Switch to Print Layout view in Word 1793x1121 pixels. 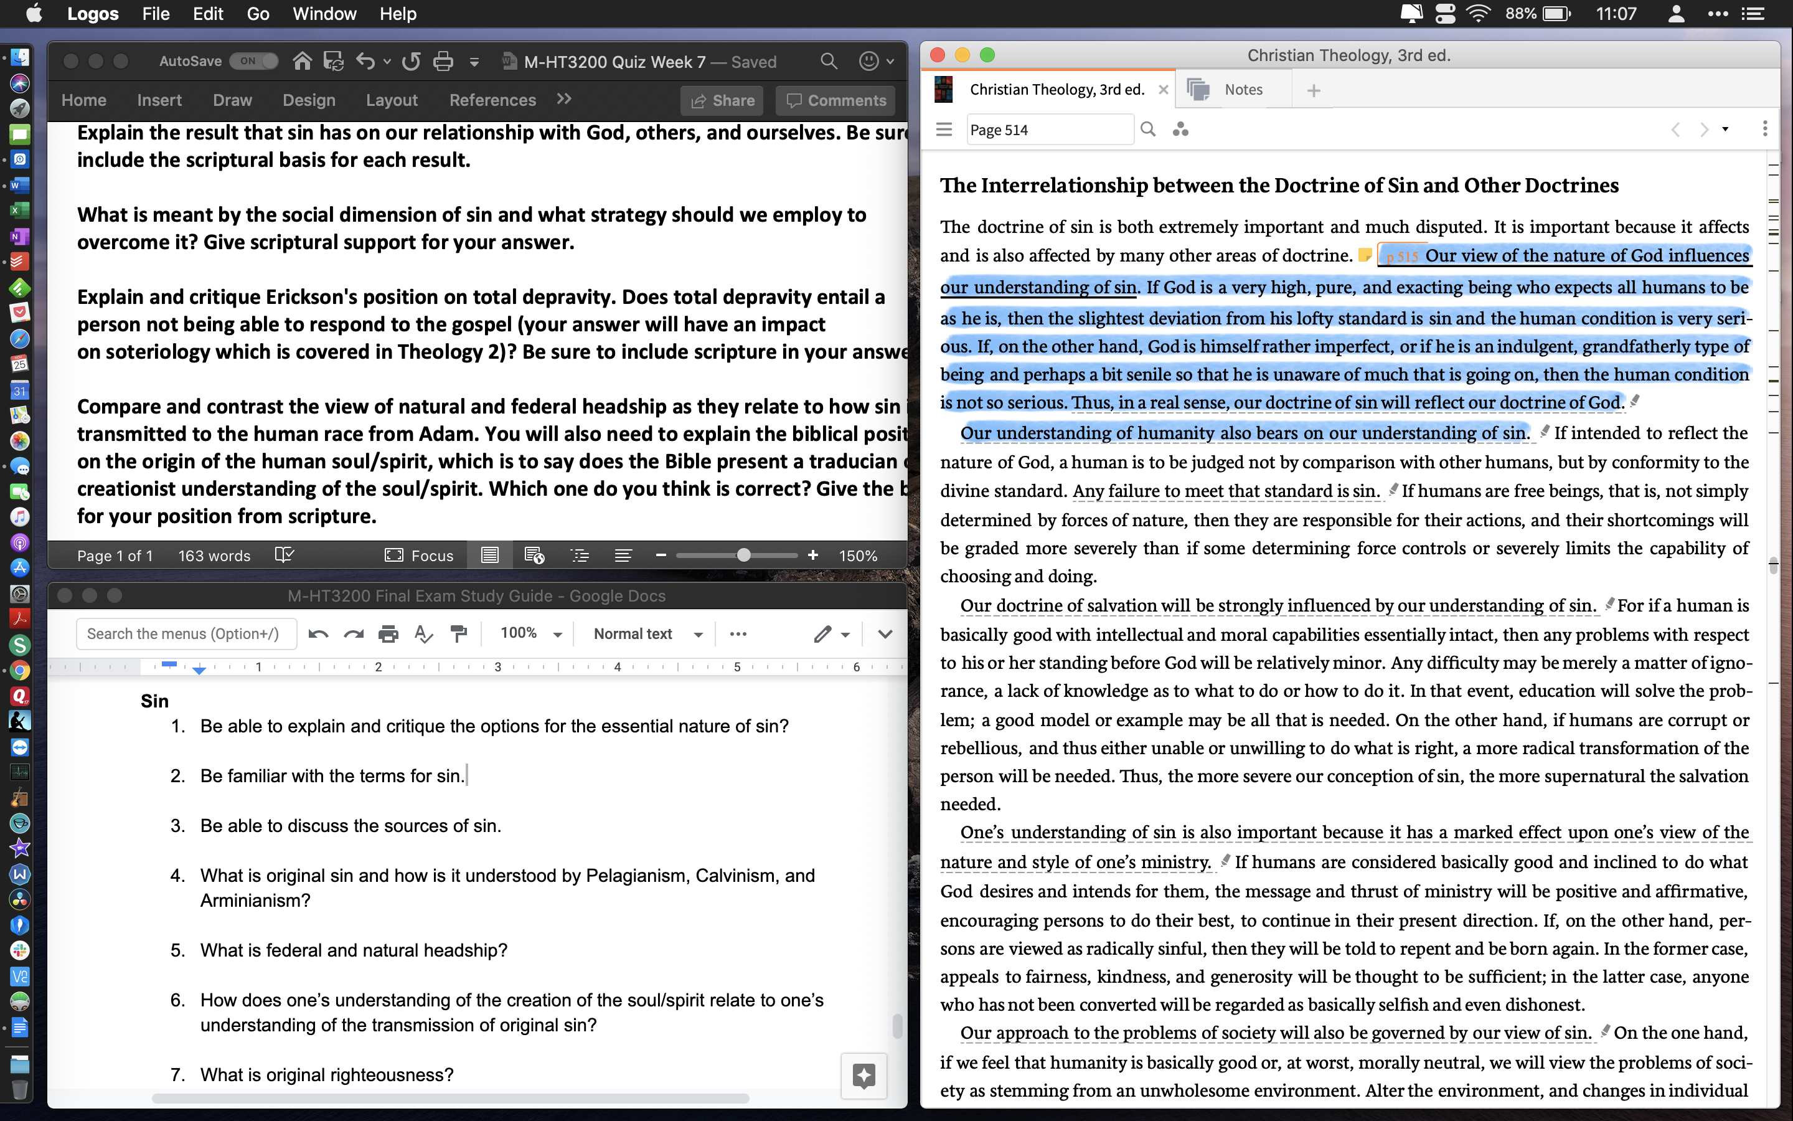[x=490, y=556]
